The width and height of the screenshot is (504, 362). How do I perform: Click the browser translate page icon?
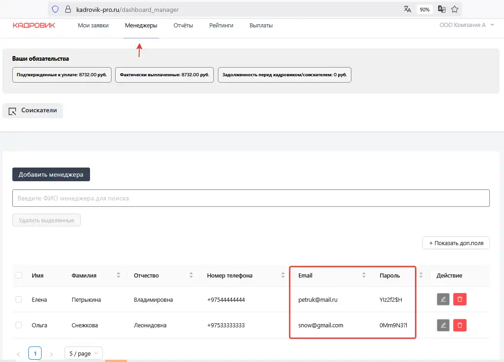point(408,9)
